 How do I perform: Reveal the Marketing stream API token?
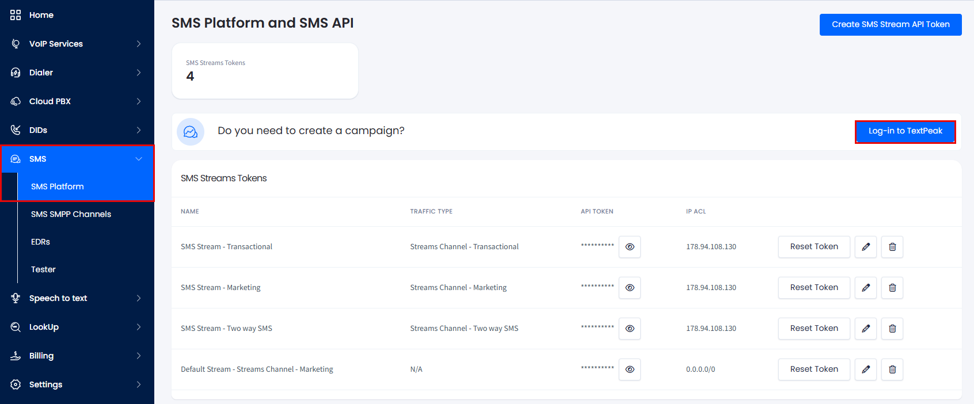pyautogui.click(x=630, y=288)
